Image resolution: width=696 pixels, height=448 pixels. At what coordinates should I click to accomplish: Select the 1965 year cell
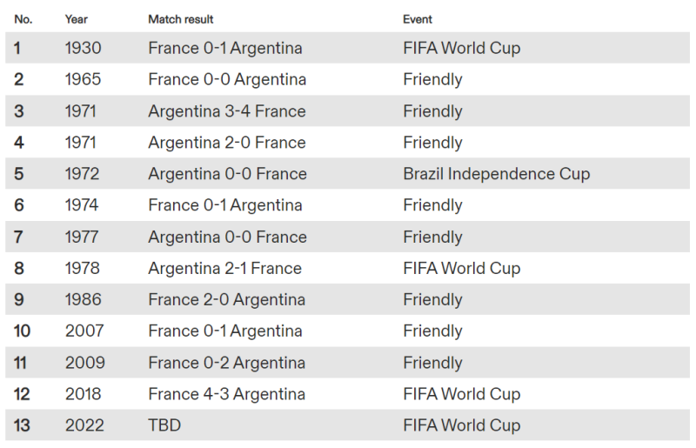(x=83, y=80)
